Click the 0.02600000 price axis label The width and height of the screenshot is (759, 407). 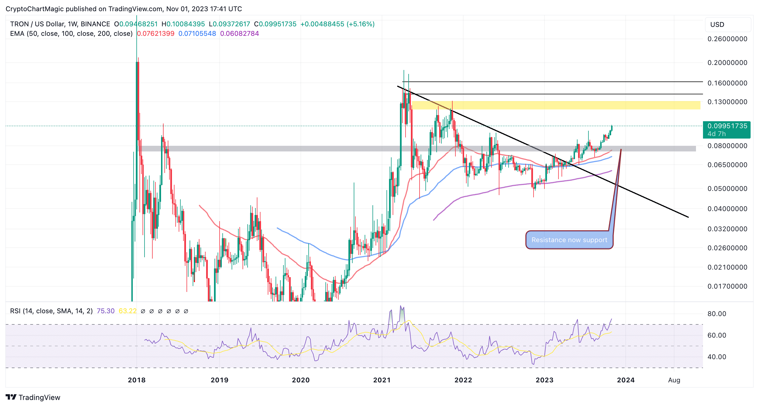(x=727, y=248)
